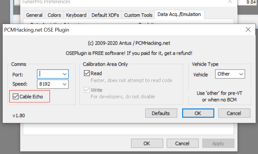
Task: Expand the Speed dropdown showing 8192
Action: [64, 84]
